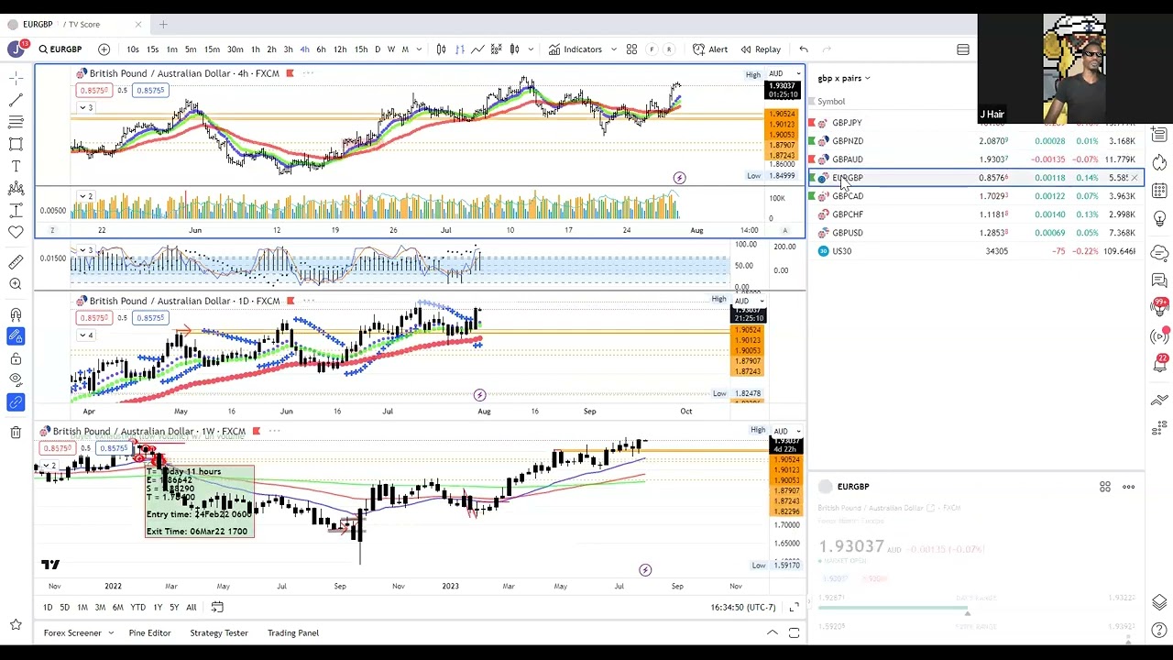This screenshot has width=1173, height=660.
Task: Select GBPUSD in the watchlist
Action: point(975,233)
